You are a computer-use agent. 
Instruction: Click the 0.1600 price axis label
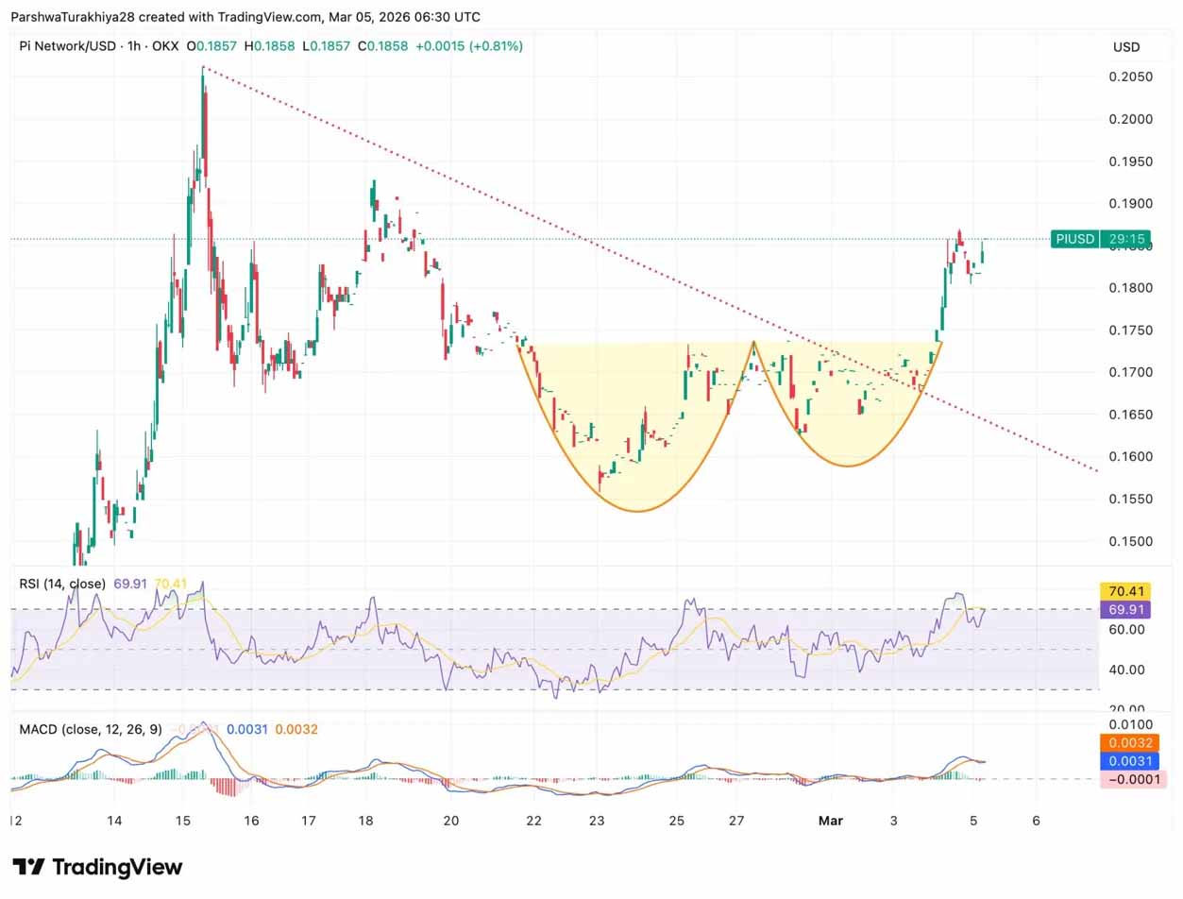coord(1130,456)
